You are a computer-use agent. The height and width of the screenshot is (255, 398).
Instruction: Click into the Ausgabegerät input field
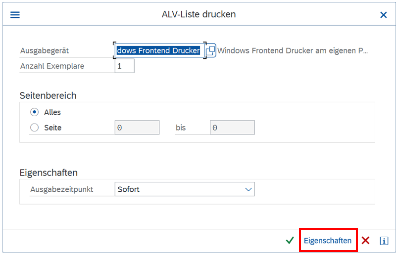[x=158, y=50]
